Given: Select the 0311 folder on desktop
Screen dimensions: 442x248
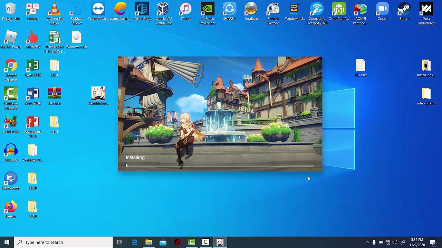Looking at the screenshot, I should pyautogui.click(x=54, y=68).
